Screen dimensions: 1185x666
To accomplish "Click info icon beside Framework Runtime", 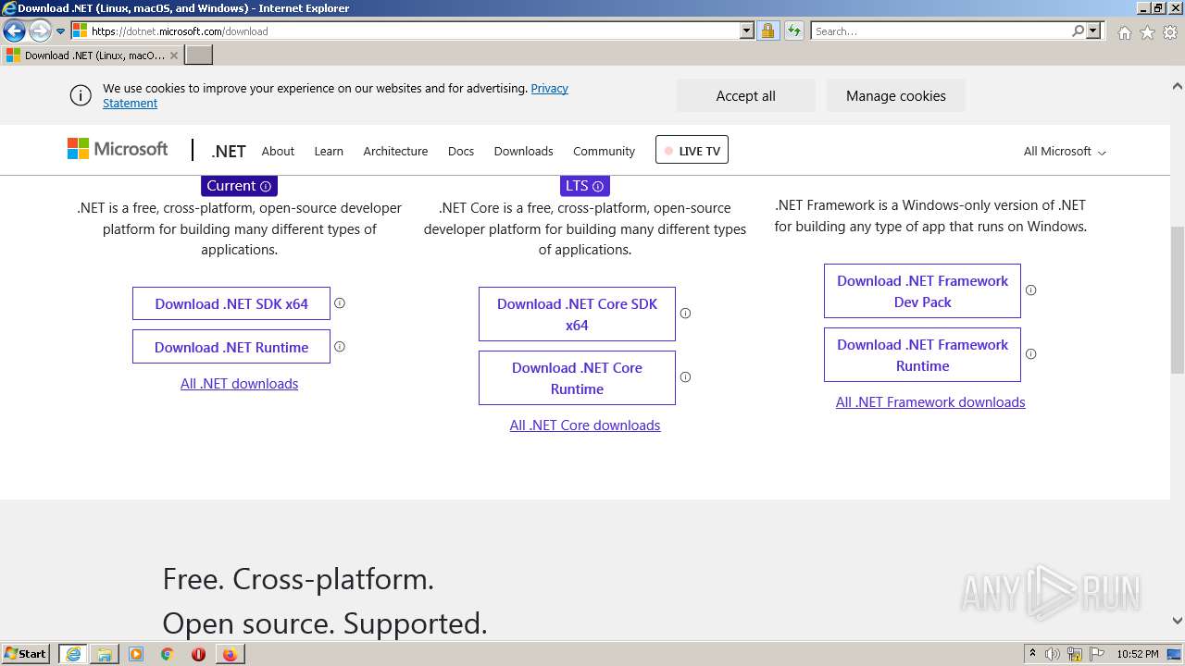I will pyautogui.click(x=1030, y=353).
